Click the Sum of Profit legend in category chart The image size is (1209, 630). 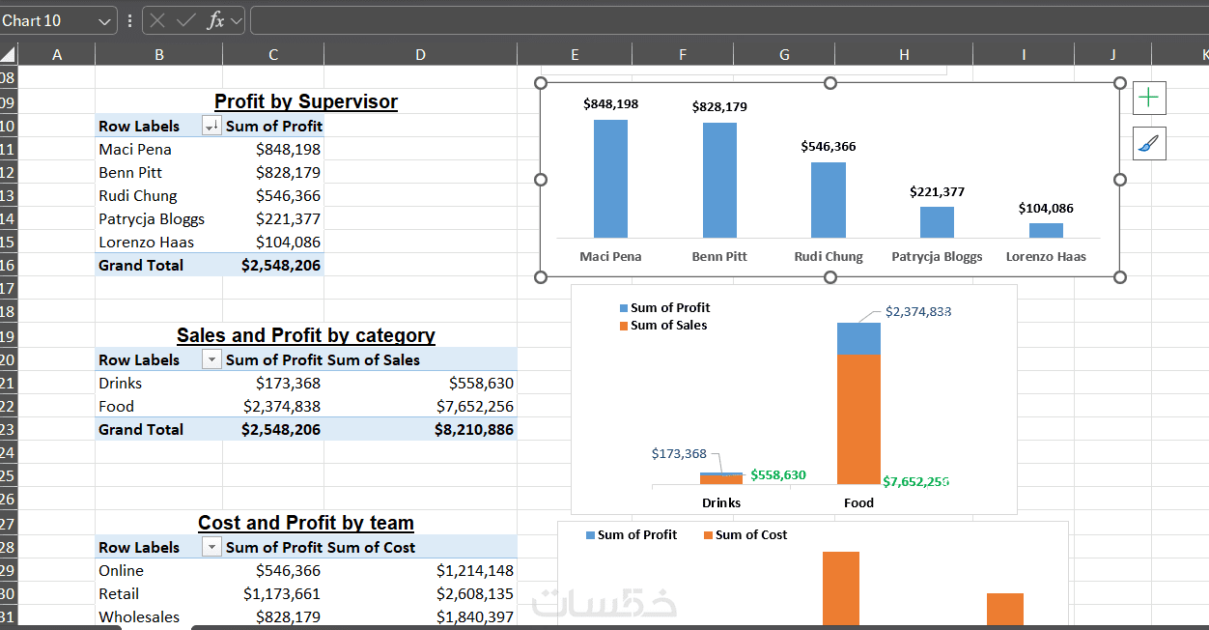[x=664, y=307]
